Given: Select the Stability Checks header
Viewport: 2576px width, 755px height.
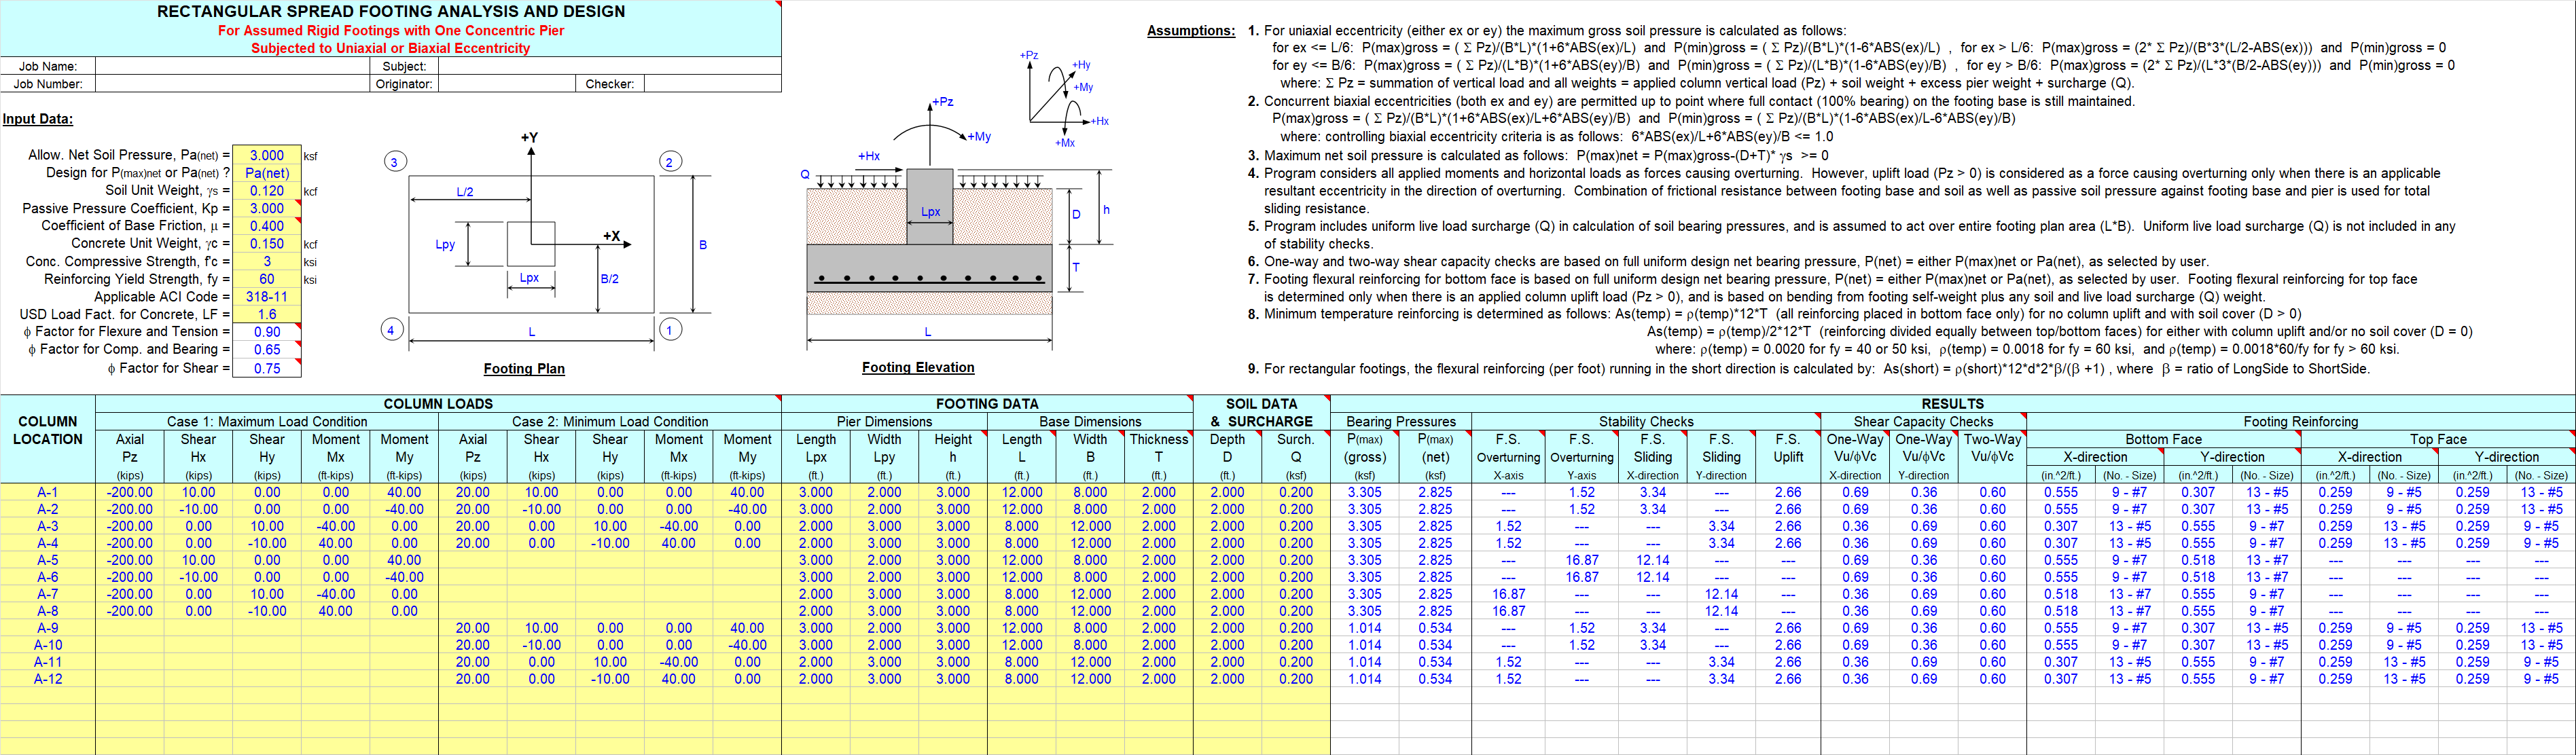Looking at the screenshot, I should [x=1646, y=422].
